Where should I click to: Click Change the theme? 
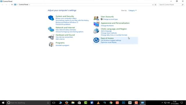pos(107,26)
